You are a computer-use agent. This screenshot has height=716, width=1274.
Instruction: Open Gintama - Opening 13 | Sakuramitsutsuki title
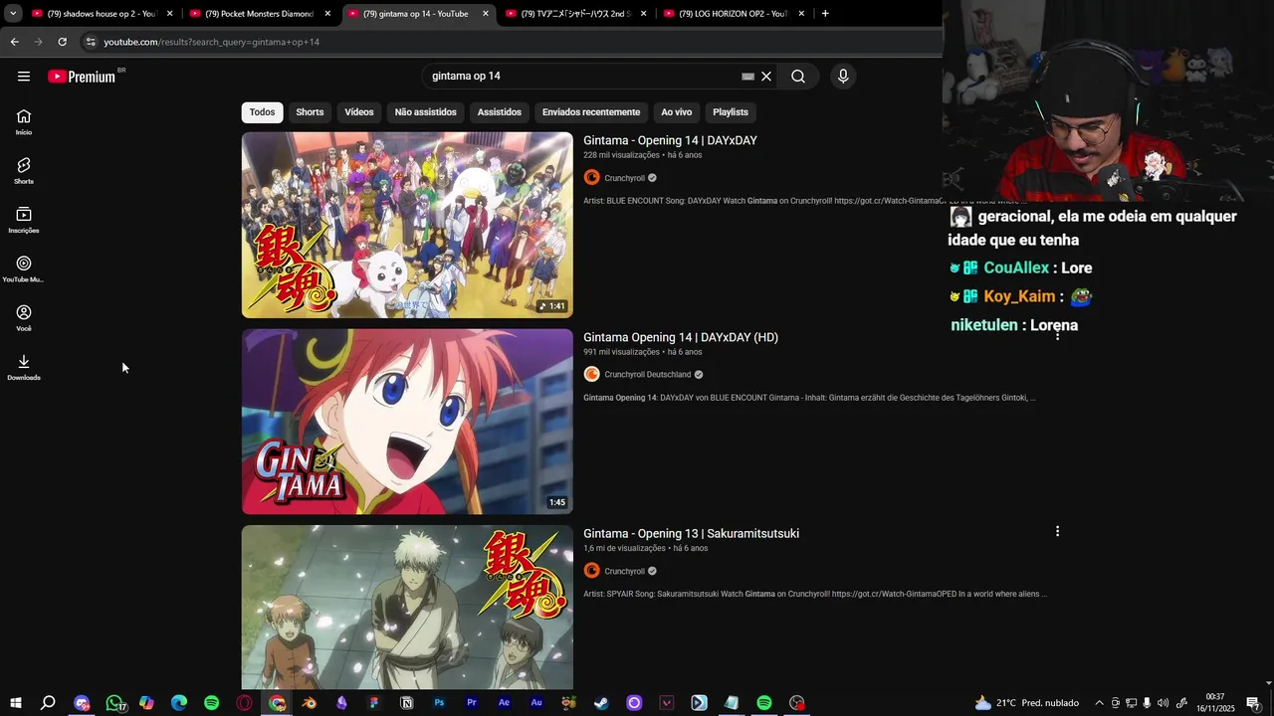pos(691,534)
